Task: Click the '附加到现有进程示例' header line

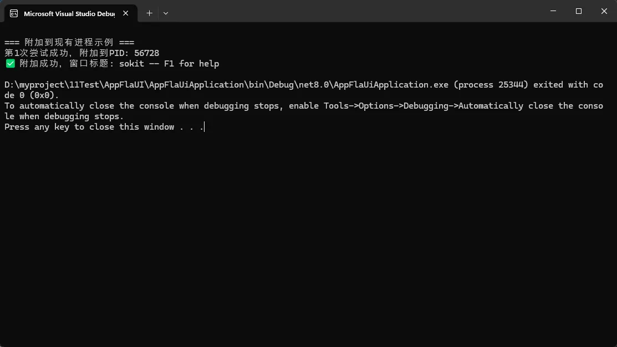Action: [69, 43]
